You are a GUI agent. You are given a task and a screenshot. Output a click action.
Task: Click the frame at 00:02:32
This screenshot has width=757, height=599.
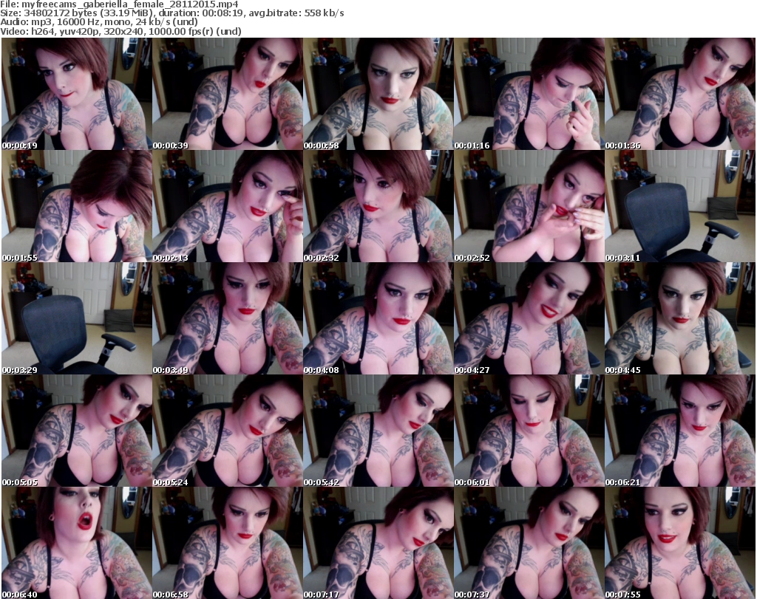378,206
